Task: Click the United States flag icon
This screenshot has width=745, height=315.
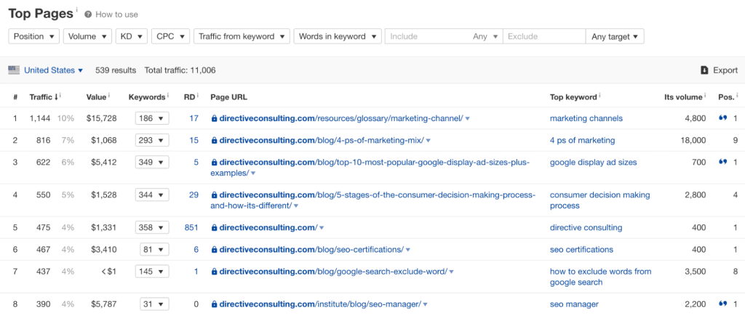Action: [x=14, y=70]
